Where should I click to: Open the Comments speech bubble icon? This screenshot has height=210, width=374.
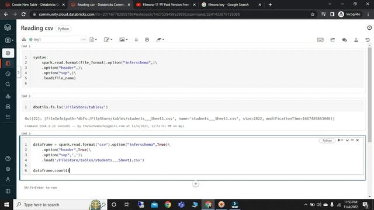pyautogui.click(x=344, y=40)
